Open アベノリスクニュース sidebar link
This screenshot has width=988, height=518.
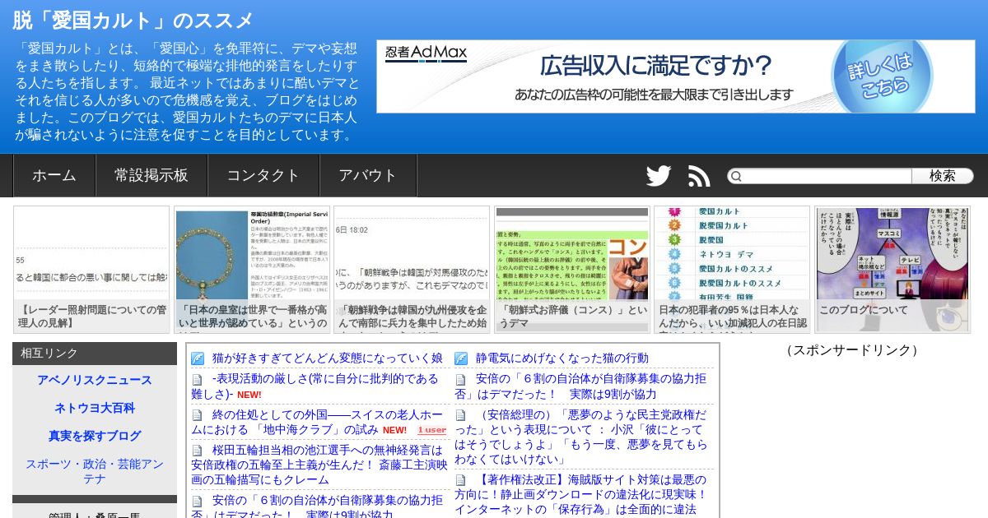(95, 380)
